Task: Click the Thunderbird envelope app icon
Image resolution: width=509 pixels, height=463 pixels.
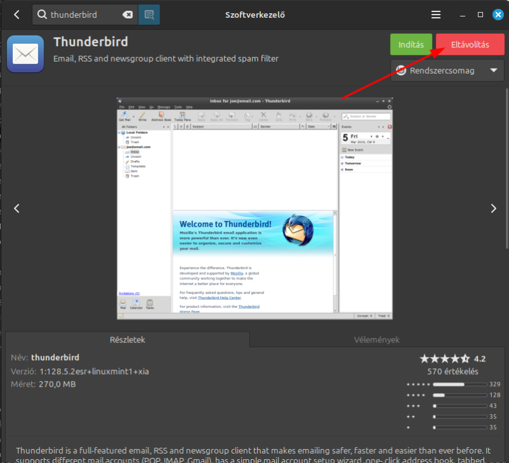Action: (x=25, y=54)
